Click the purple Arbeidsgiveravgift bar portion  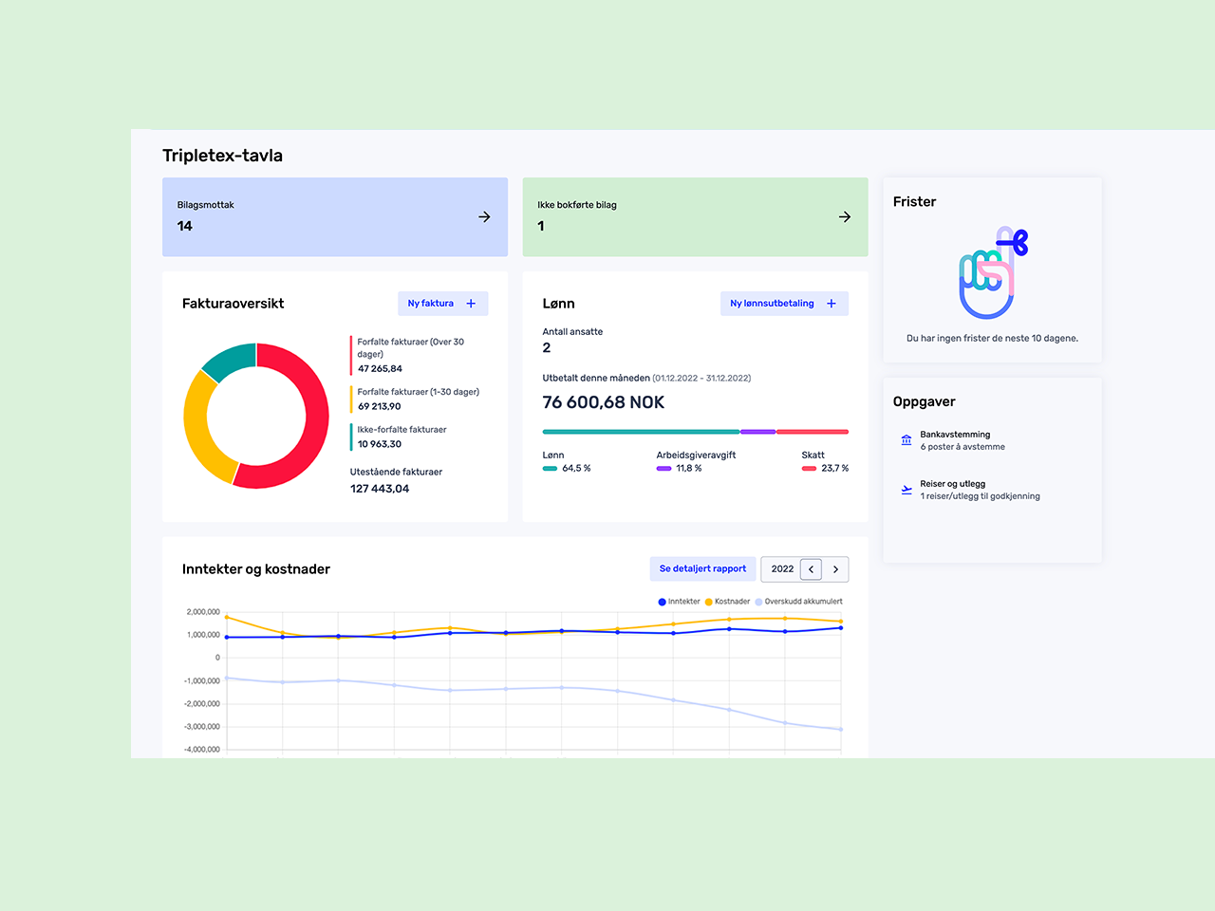758,432
